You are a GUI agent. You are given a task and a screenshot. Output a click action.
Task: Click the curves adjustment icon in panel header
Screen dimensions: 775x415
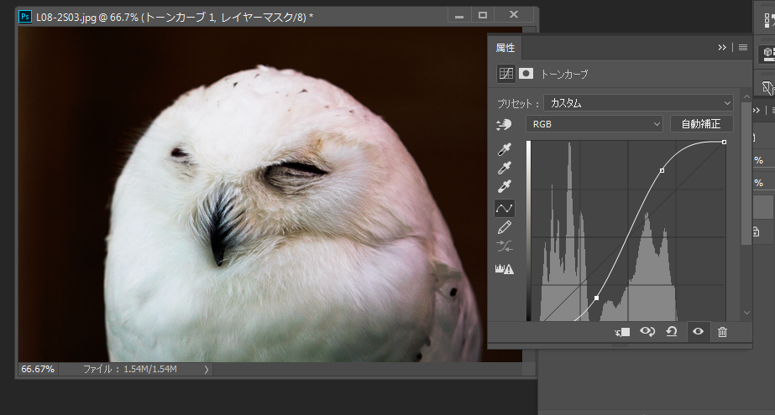pos(505,74)
